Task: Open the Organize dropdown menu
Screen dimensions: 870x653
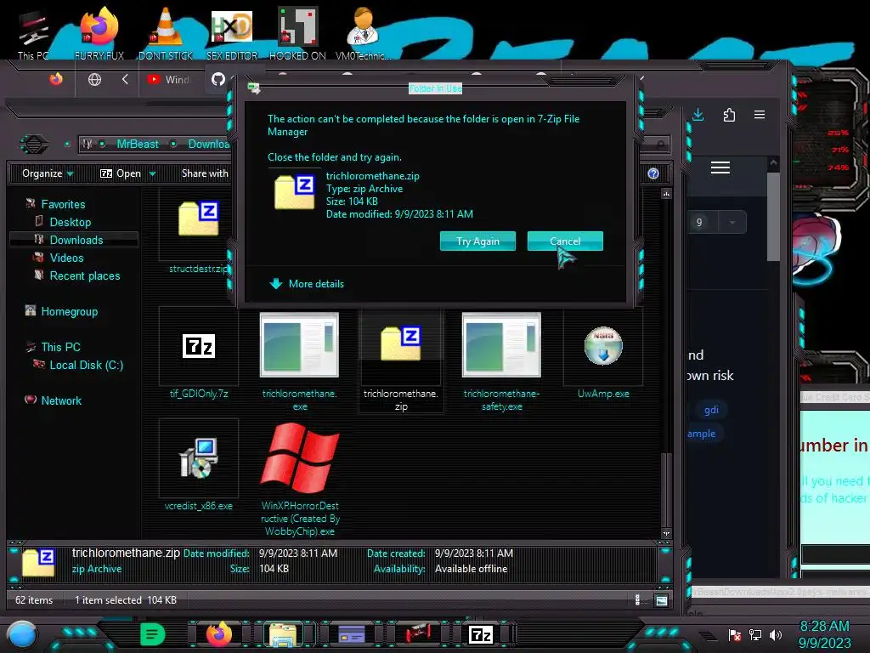Action: point(48,173)
